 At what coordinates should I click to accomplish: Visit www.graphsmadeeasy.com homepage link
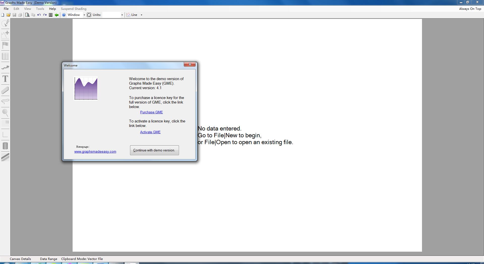tap(95, 151)
